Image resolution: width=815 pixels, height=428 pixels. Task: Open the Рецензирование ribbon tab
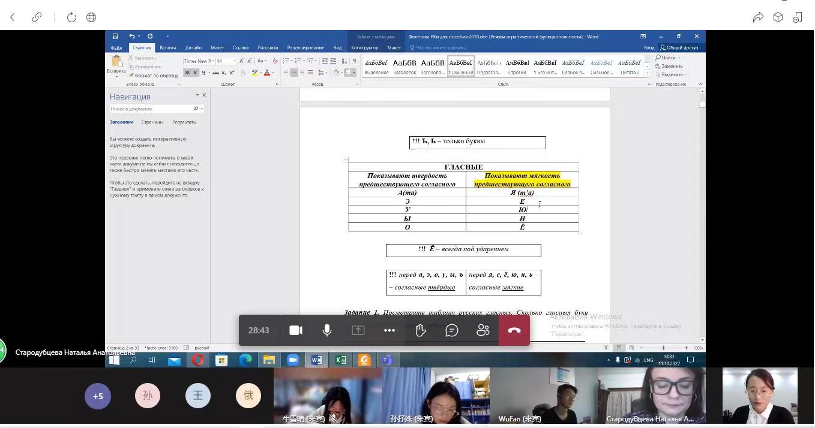point(305,48)
